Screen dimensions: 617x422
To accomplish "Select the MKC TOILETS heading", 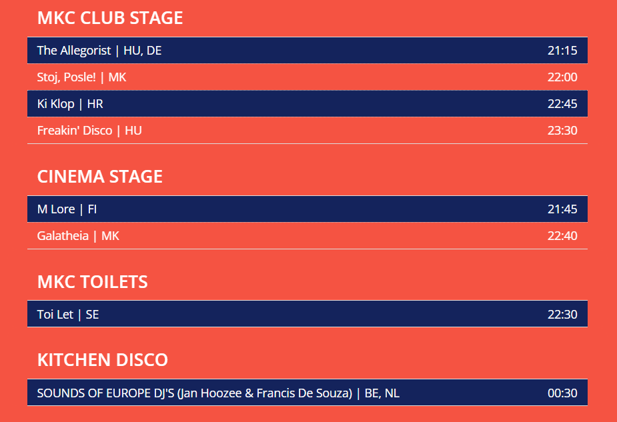I will coord(93,282).
